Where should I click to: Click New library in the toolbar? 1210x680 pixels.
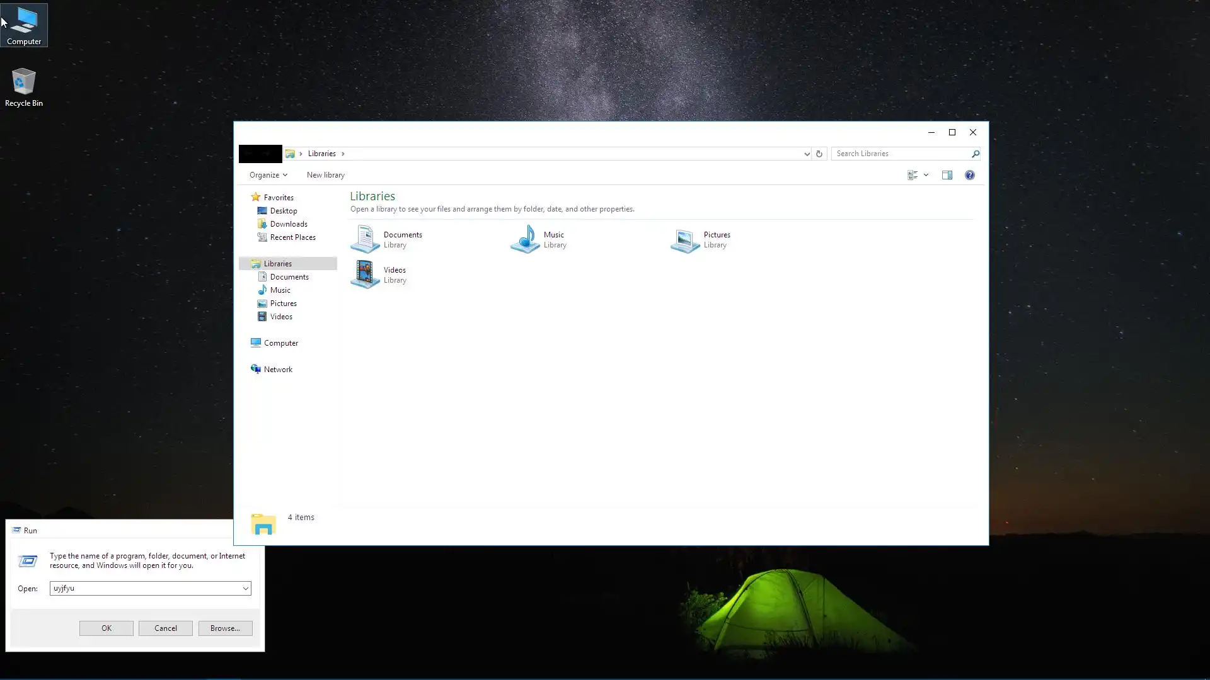click(325, 175)
